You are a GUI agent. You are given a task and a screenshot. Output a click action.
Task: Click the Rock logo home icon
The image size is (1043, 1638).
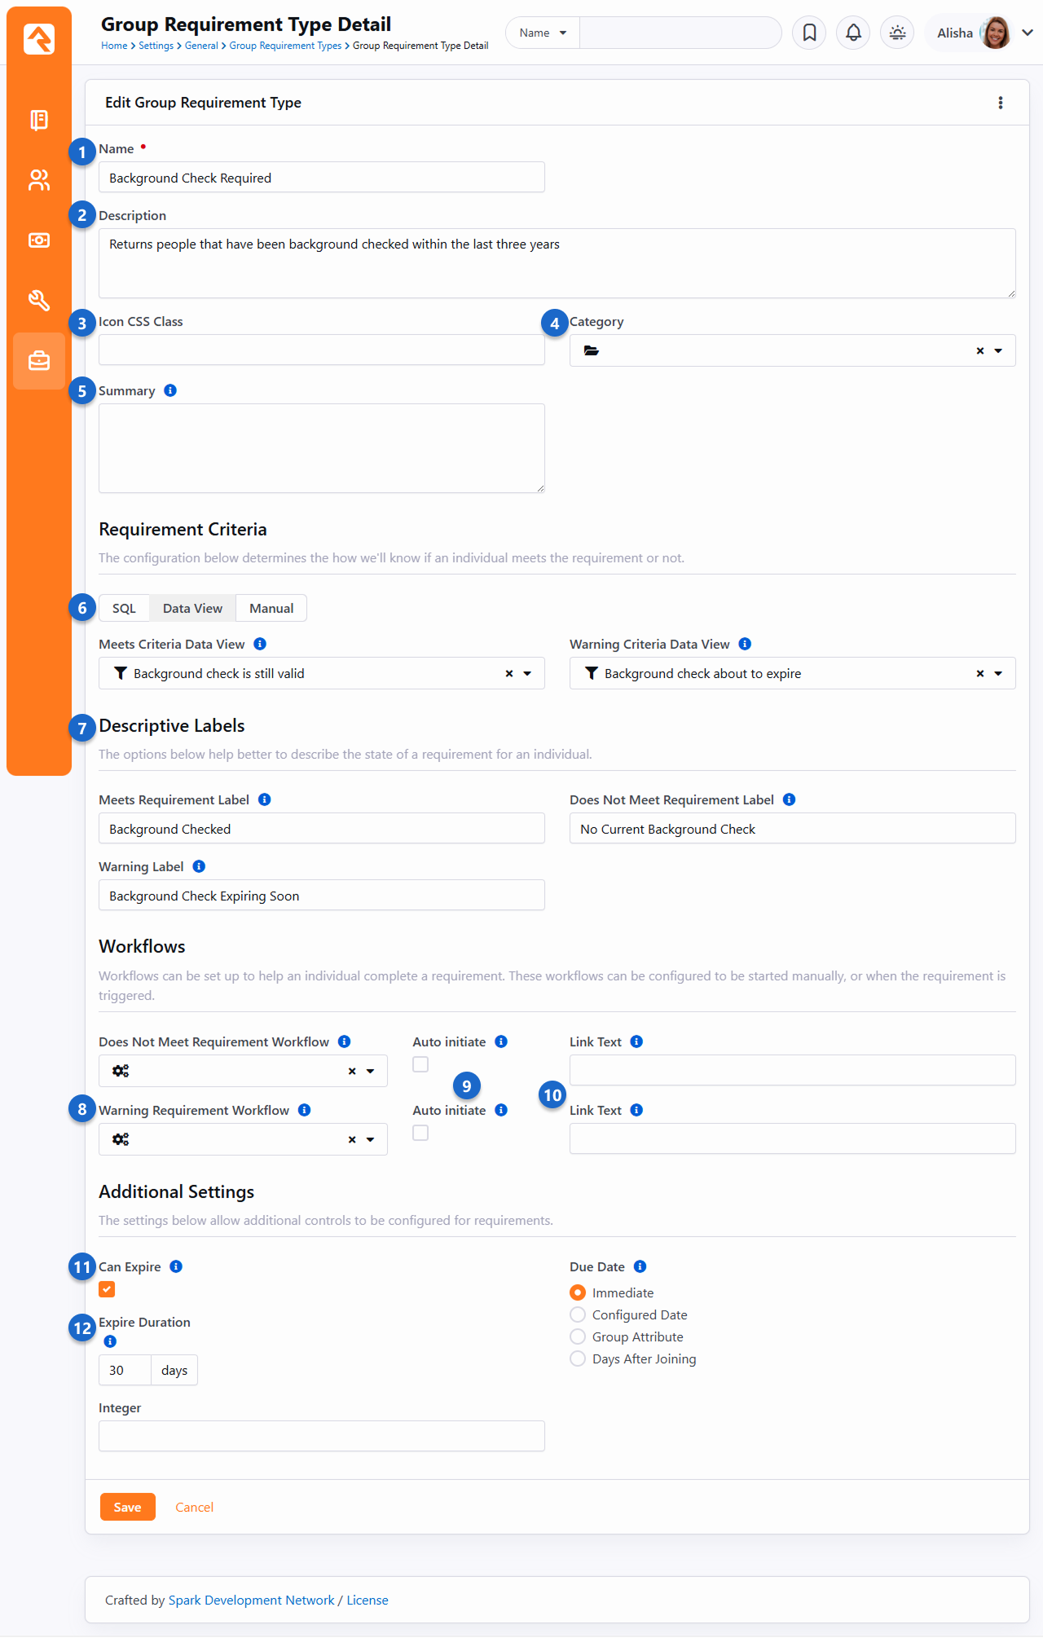click(x=38, y=38)
